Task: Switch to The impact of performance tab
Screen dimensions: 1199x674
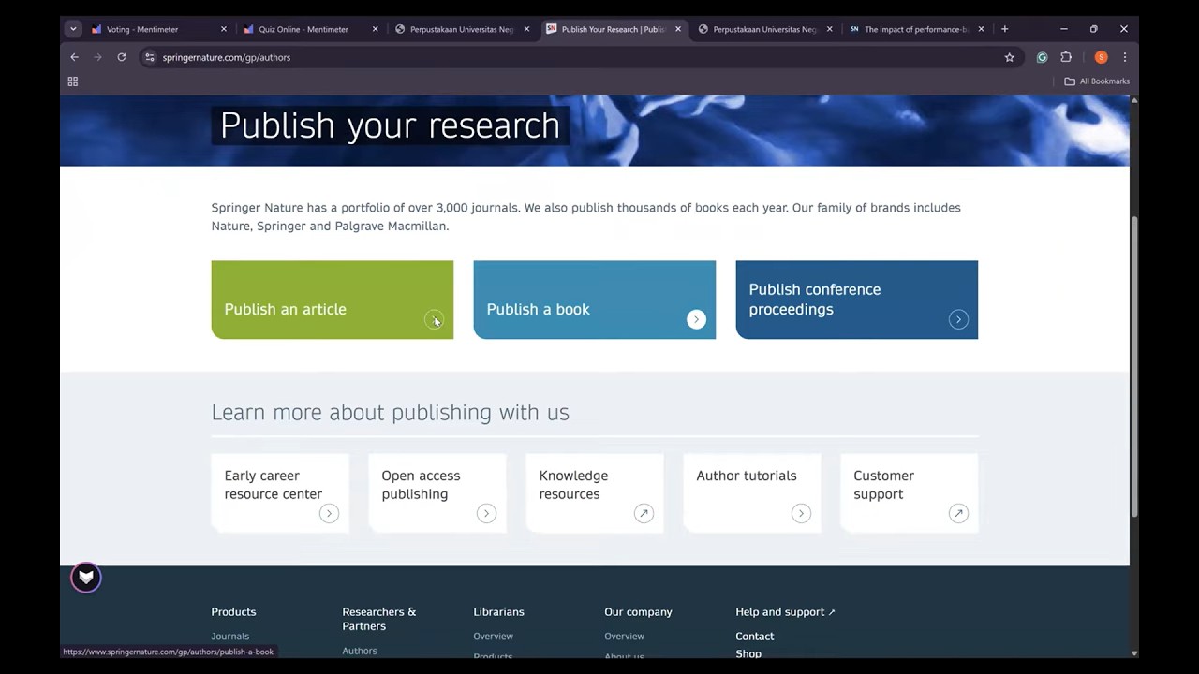Action: [x=916, y=29]
